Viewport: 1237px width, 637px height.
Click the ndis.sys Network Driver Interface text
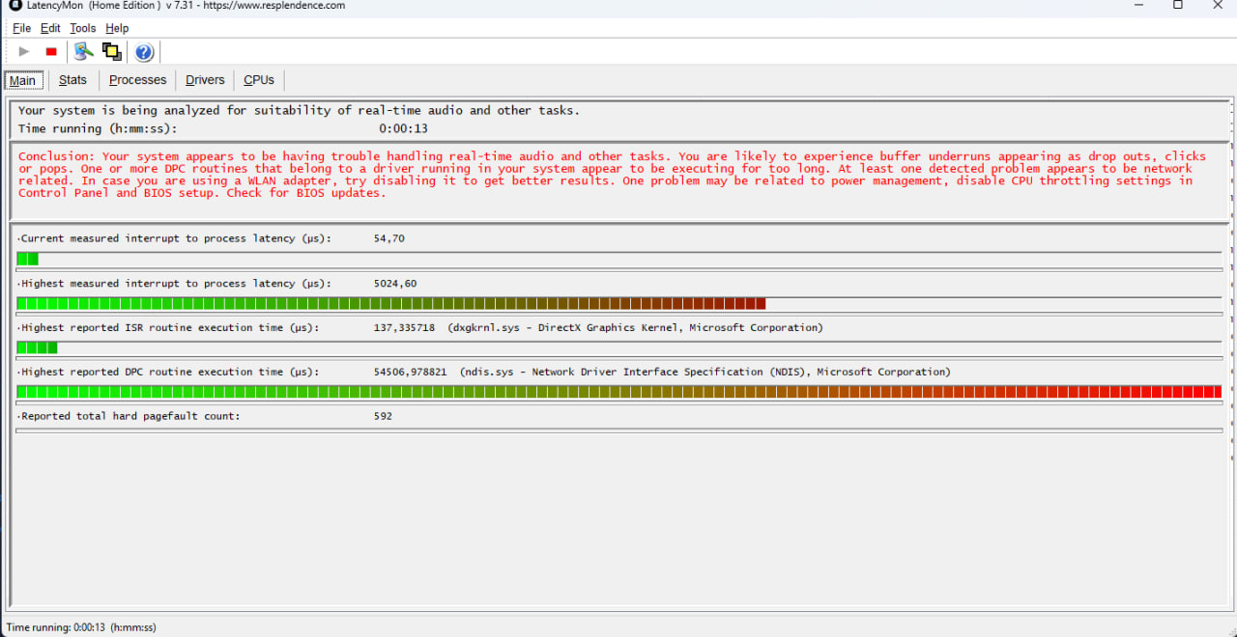click(x=705, y=373)
